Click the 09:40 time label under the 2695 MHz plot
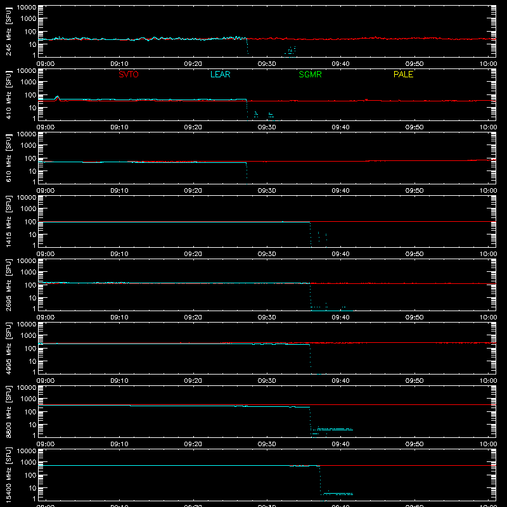The width and height of the screenshot is (507, 507). [340, 318]
